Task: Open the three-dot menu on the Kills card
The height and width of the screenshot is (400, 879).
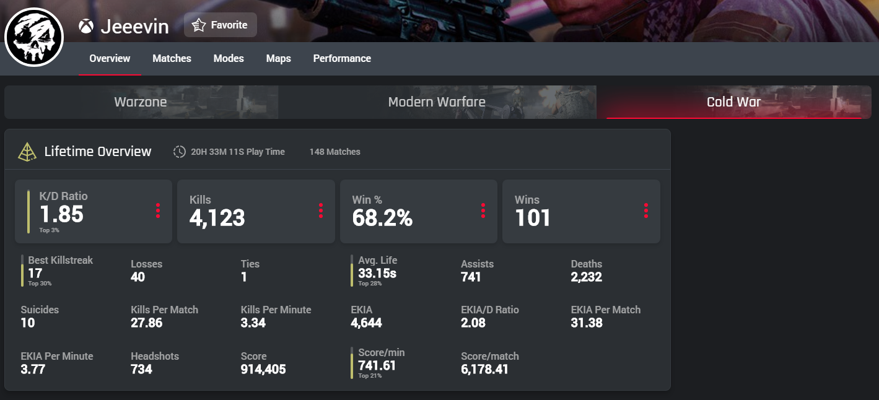Action: coord(321,211)
